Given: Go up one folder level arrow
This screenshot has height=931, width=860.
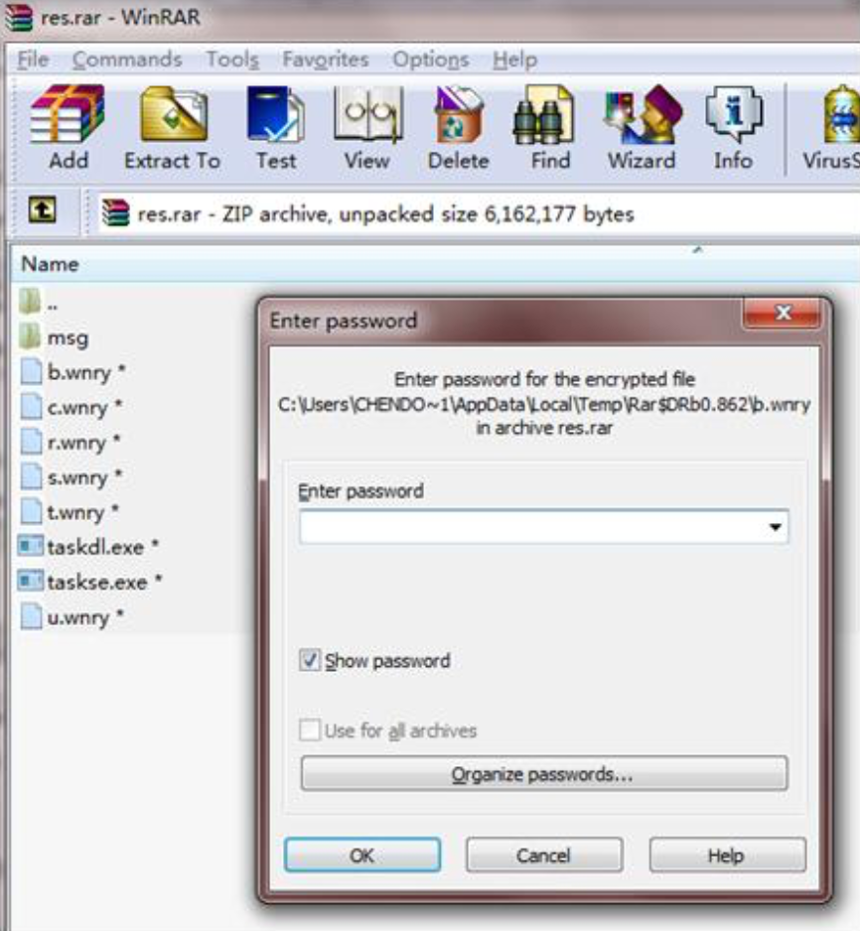Looking at the screenshot, I should click(x=42, y=210).
